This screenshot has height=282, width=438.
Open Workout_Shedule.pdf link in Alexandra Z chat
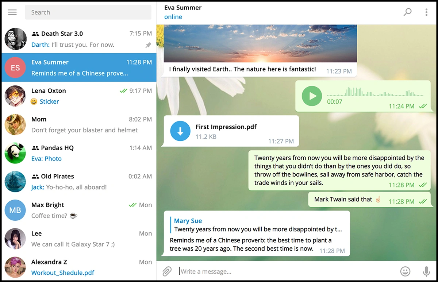pos(63,273)
